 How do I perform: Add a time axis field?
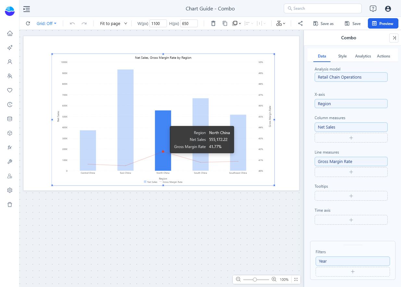[351, 220]
